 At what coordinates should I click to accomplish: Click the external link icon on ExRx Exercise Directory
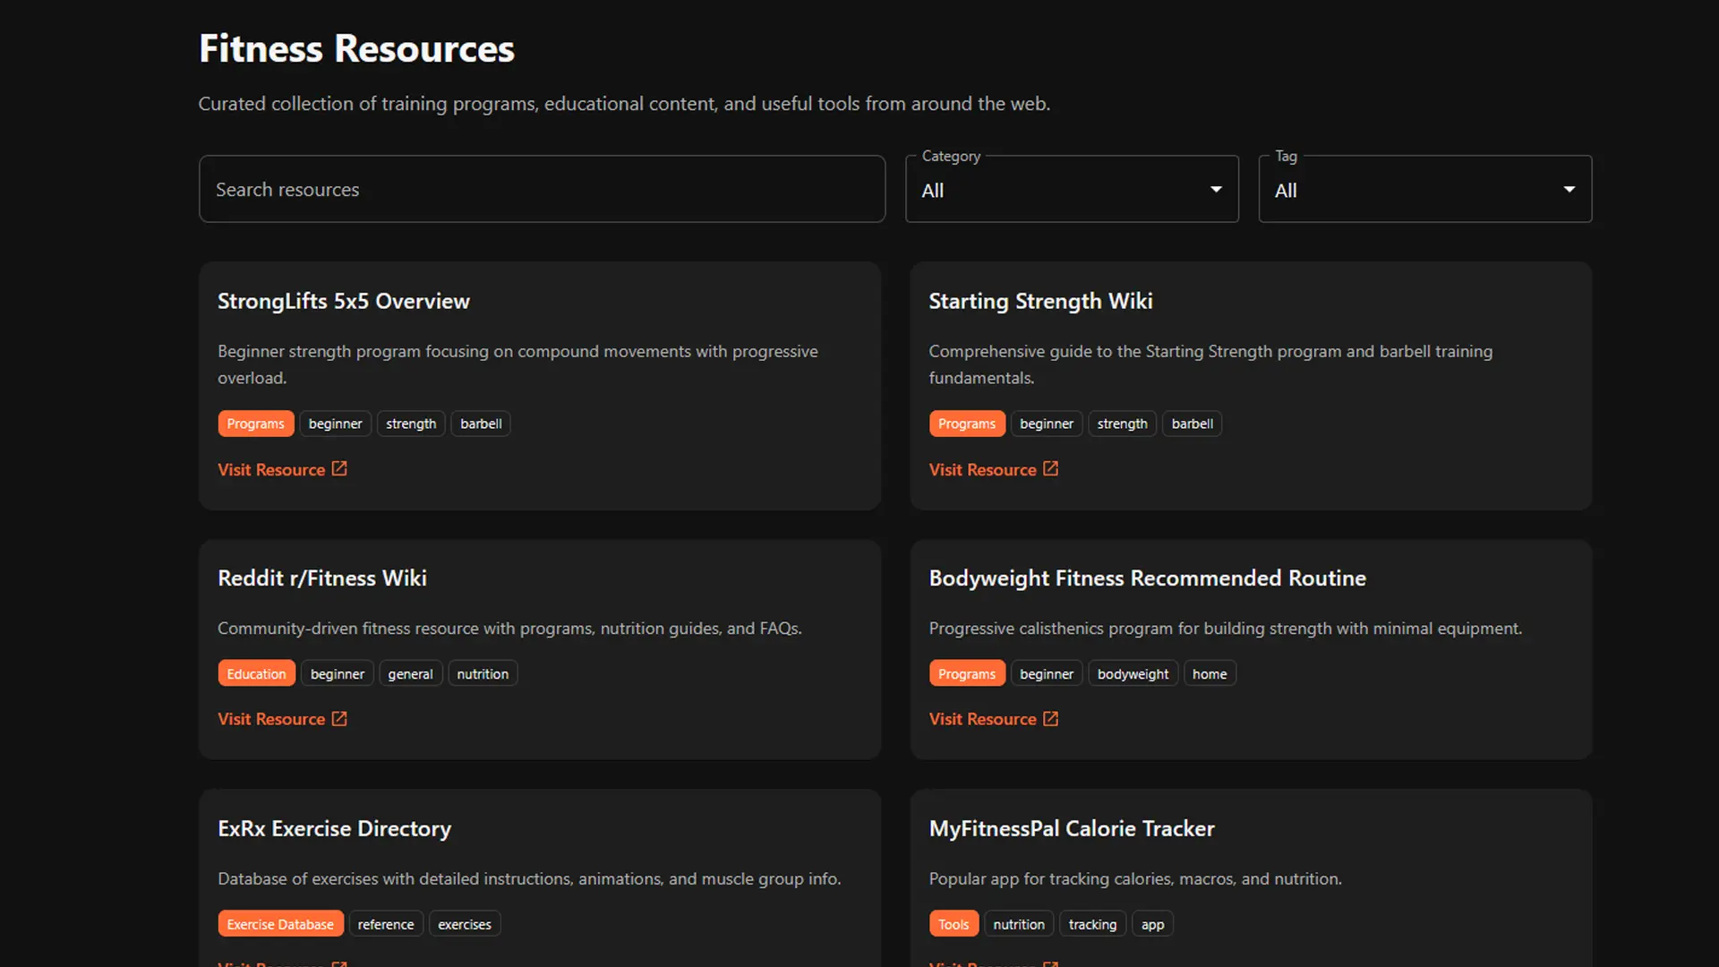(x=339, y=964)
